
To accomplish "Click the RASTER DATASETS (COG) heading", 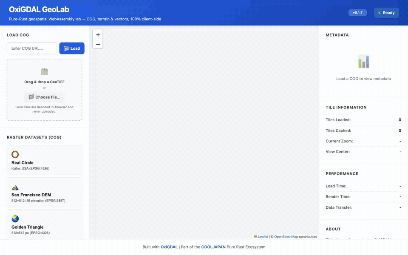I will tap(34, 137).
